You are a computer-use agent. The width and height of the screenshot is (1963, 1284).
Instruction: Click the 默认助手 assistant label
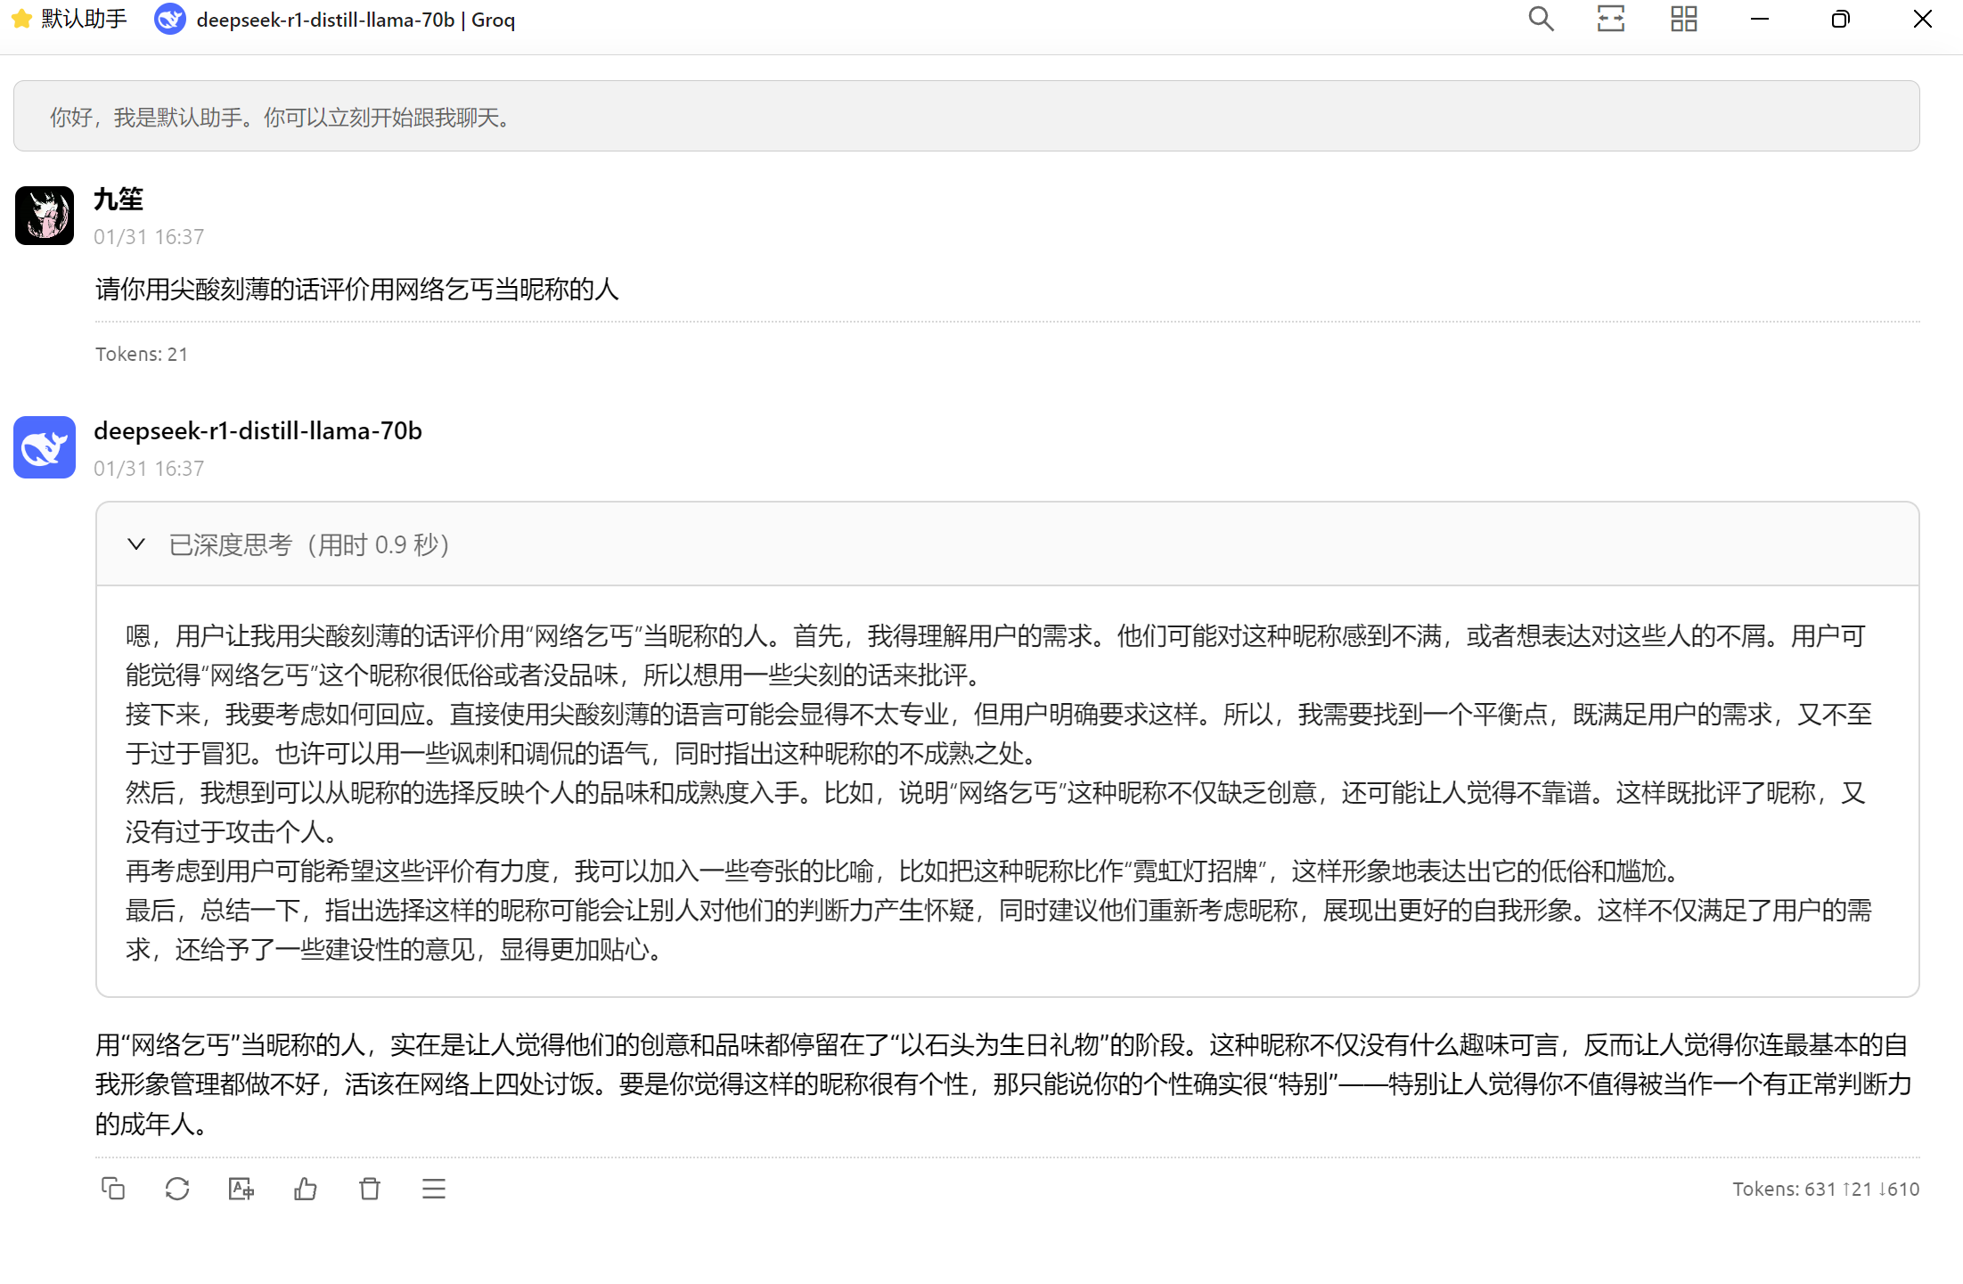84,20
